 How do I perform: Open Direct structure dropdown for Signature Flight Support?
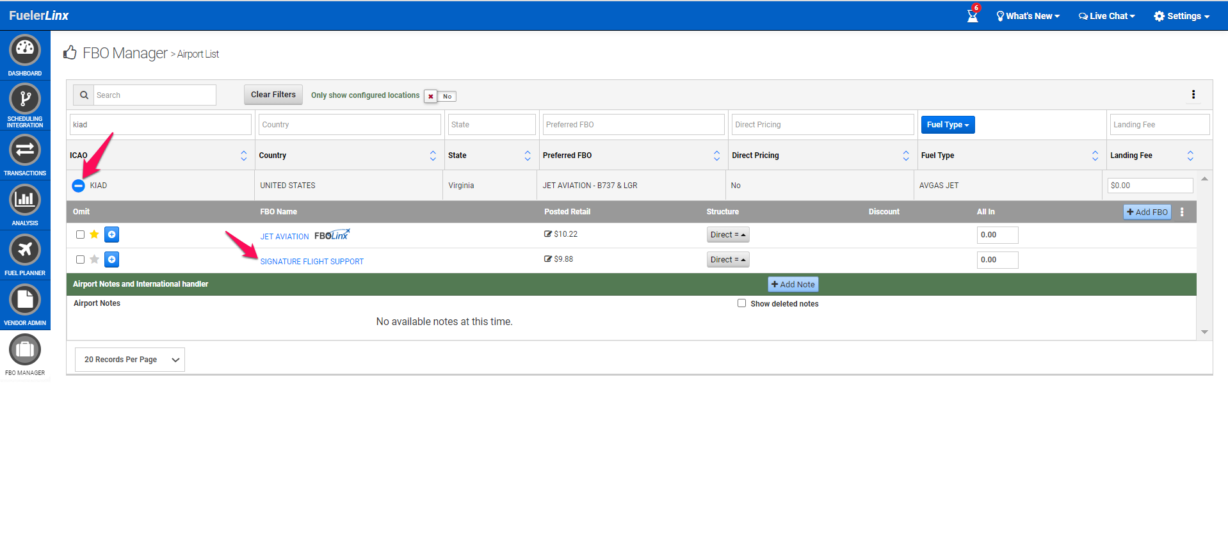point(728,260)
